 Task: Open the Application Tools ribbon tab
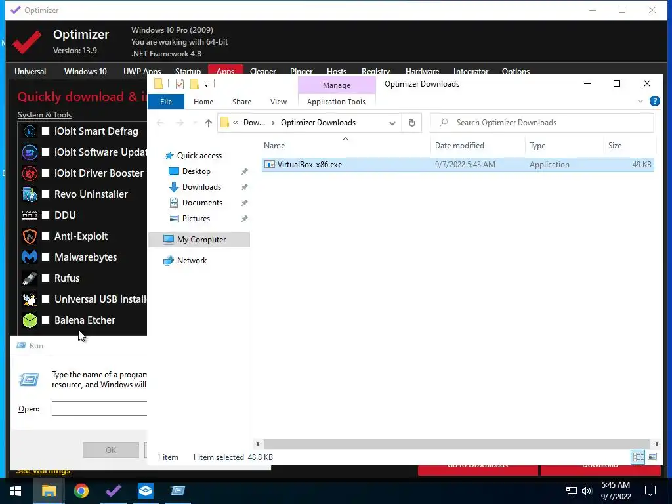point(337,102)
